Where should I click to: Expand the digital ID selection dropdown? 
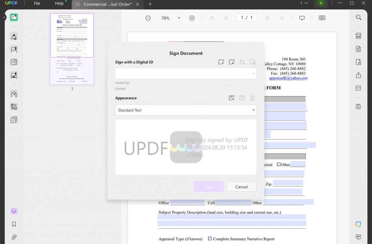pos(253,73)
